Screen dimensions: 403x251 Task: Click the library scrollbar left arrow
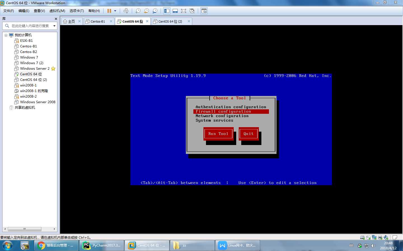(x=5, y=229)
